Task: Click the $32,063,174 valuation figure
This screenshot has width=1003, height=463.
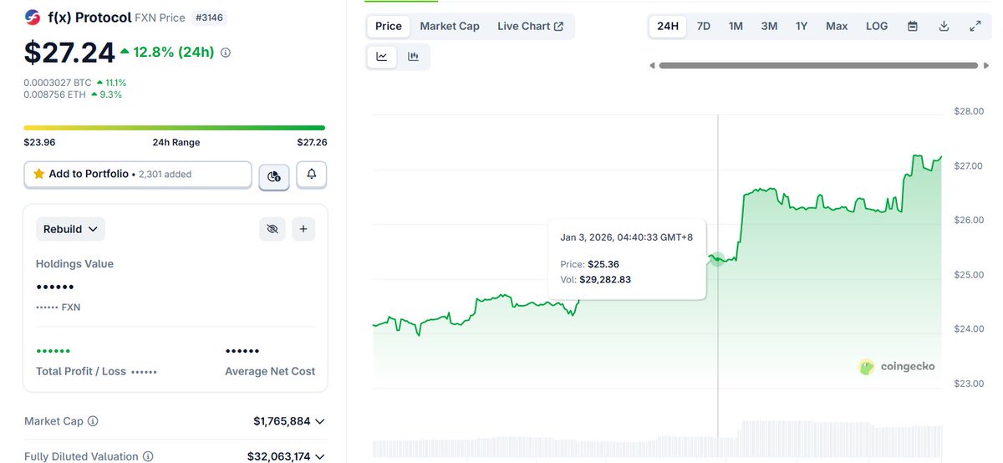Action: point(278,456)
